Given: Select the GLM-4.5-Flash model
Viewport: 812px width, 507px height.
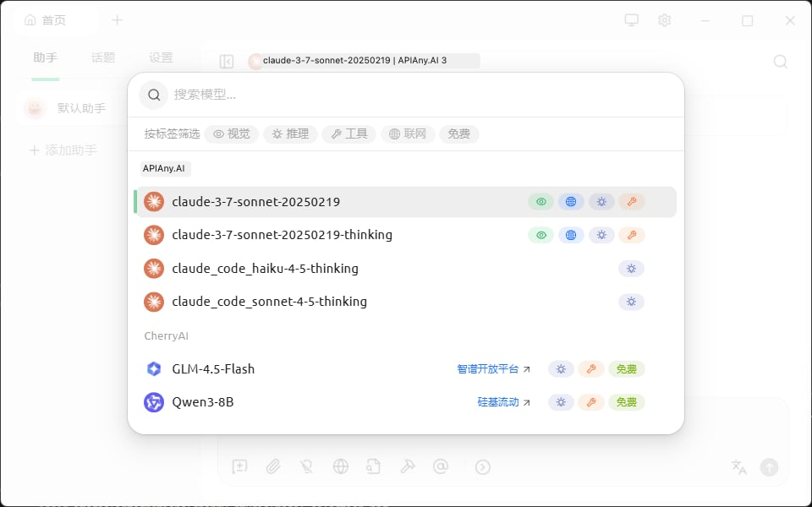Looking at the screenshot, I should pyautogui.click(x=405, y=369).
